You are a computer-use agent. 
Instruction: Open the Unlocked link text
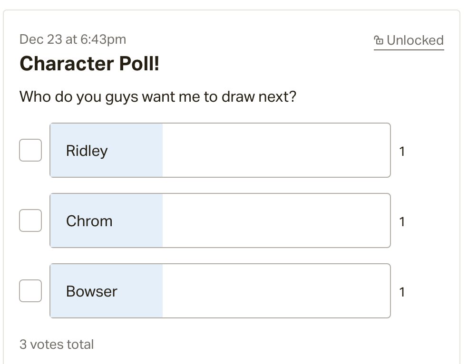415,40
